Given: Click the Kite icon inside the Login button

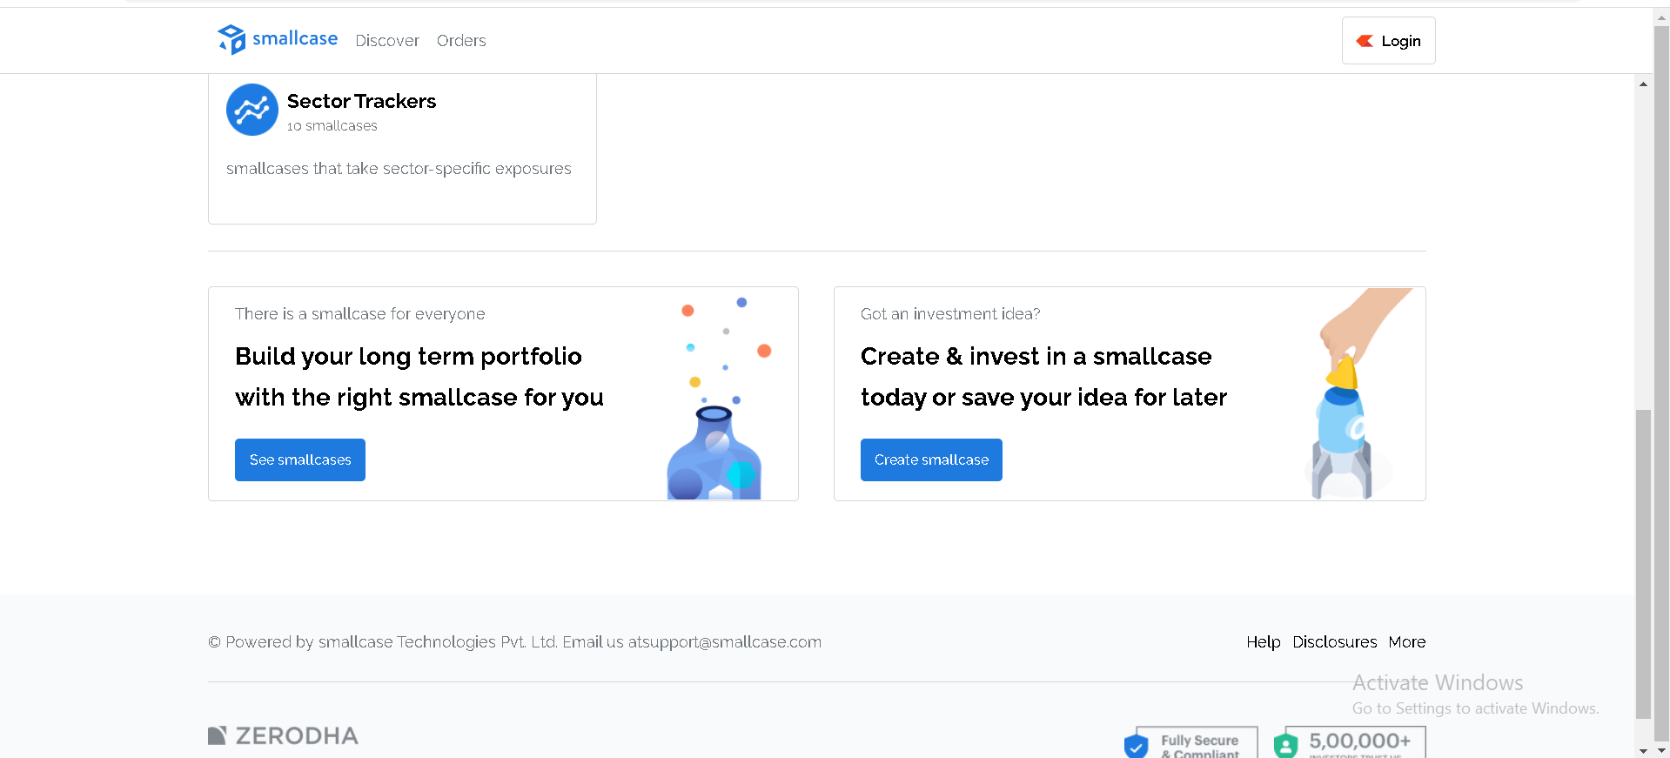Looking at the screenshot, I should [1366, 40].
